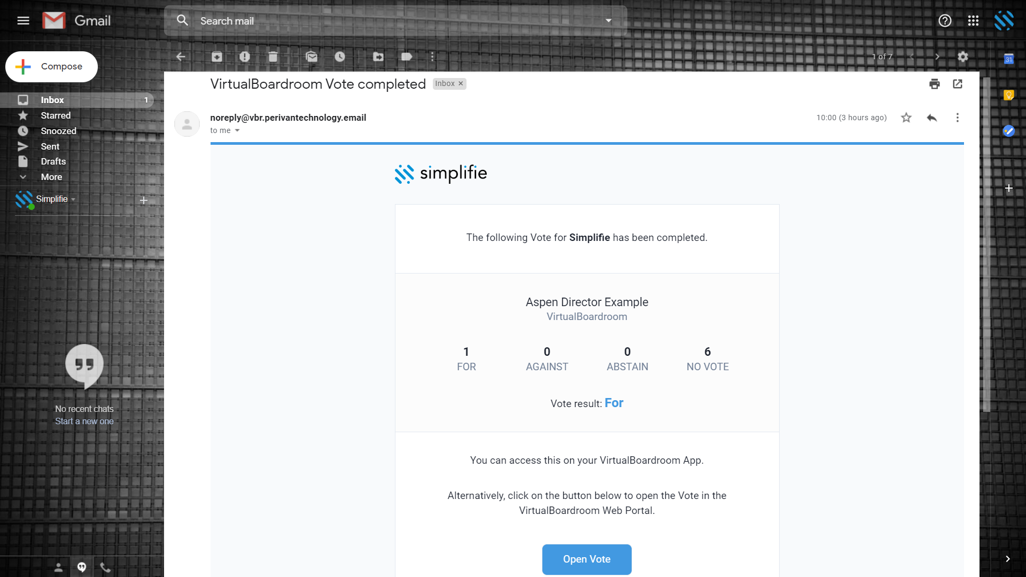This screenshot has width=1026, height=577.
Task: Open Google Calendar side panel
Action: pos(1009,59)
